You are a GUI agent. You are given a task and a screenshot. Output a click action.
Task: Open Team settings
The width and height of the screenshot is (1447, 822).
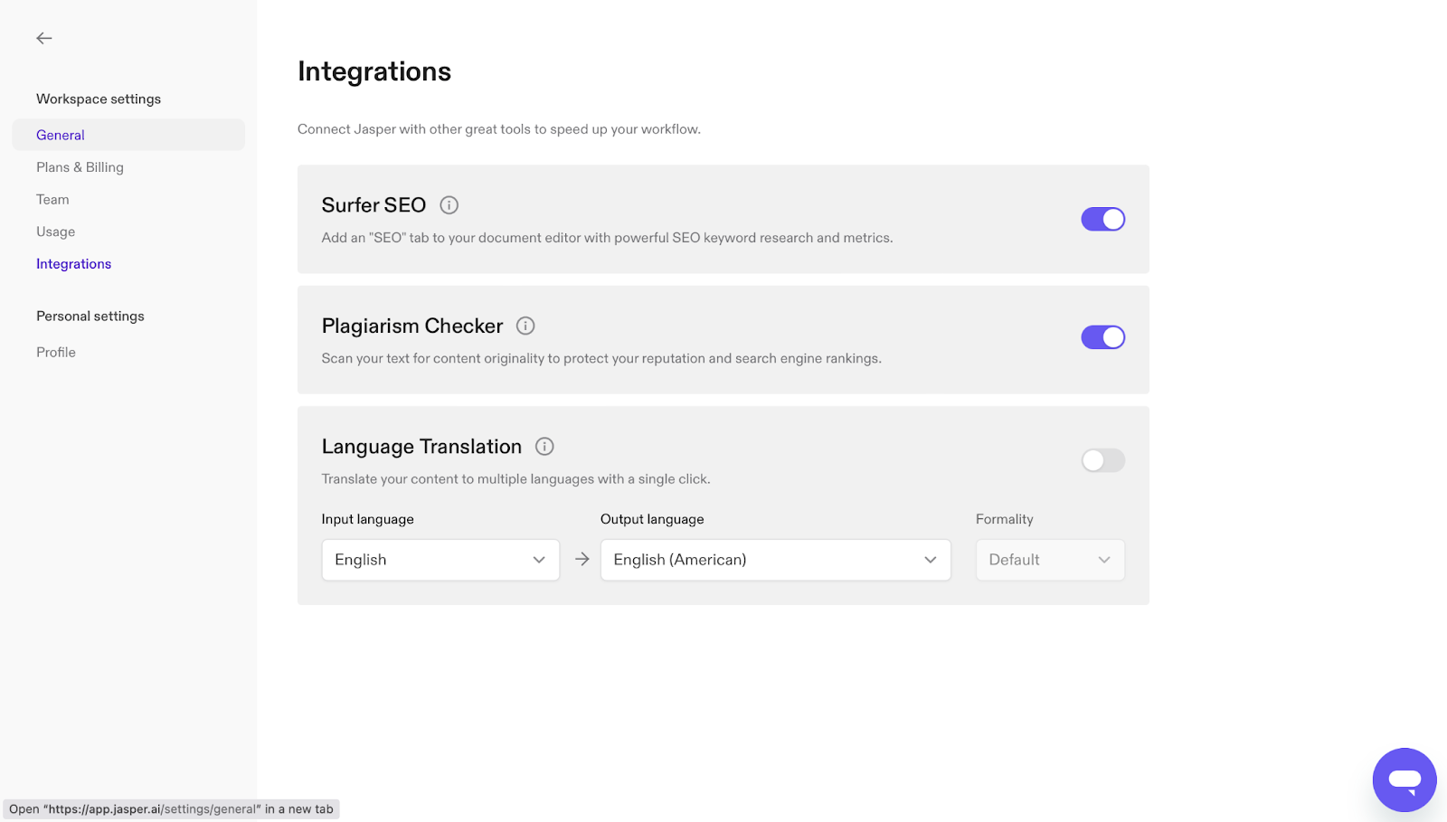(52, 200)
